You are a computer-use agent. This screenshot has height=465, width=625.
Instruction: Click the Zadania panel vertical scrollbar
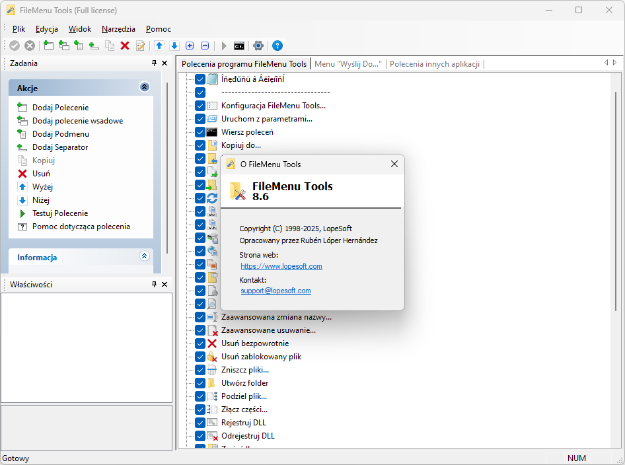167,167
